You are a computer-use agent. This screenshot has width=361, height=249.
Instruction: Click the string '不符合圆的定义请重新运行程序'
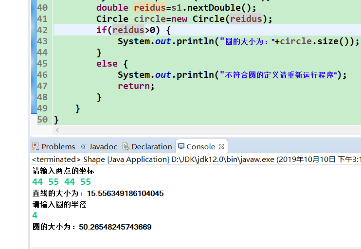point(279,75)
